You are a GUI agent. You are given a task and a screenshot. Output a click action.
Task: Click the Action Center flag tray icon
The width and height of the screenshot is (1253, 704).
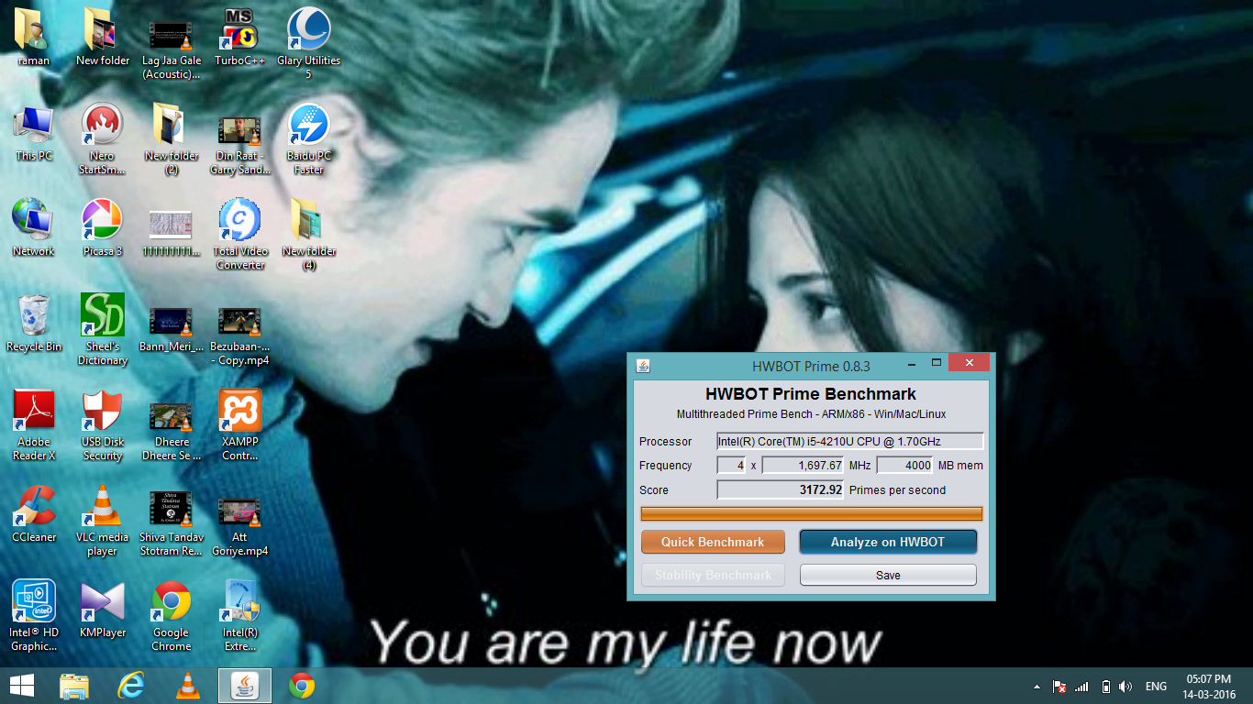(1059, 687)
